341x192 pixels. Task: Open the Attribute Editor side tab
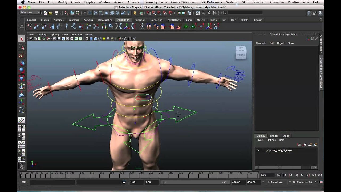[321, 43]
